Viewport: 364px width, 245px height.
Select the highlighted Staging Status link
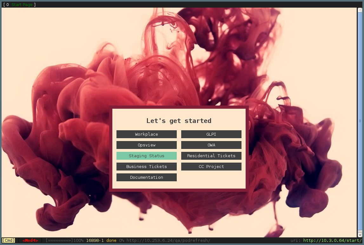pyautogui.click(x=146, y=156)
